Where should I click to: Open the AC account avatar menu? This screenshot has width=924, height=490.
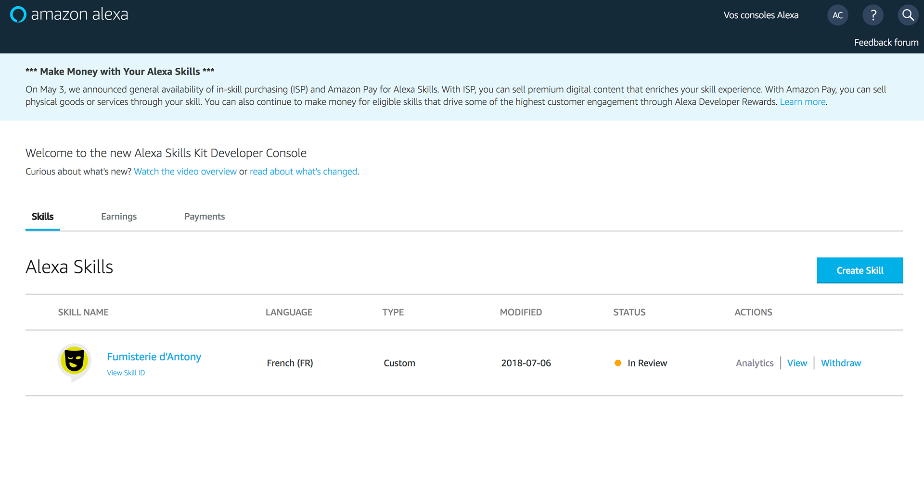pos(837,15)
